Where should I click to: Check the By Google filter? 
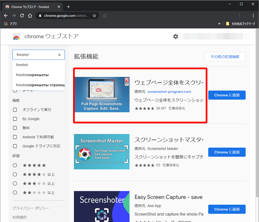(x=15, y=119)
